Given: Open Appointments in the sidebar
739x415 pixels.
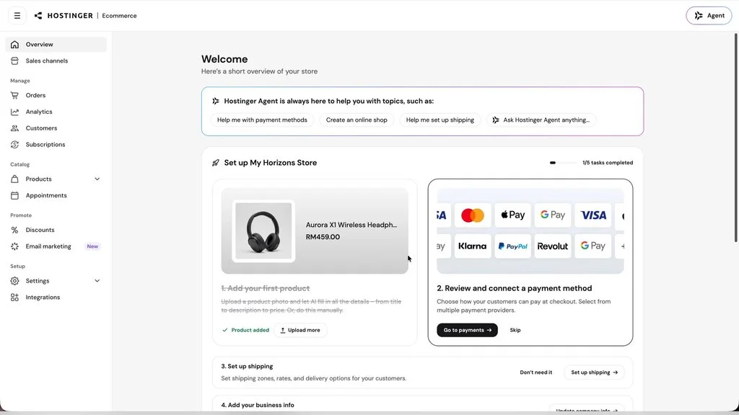Looking at the screenshot, I should tap(56, 195).
